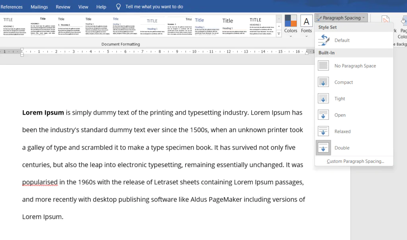
Task: Apply Compact paragraph spacing icon
Action: click(x=323, y=82)
